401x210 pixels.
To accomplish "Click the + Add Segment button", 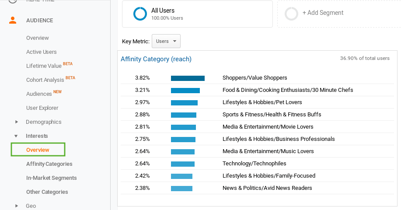I will [323, 13].
